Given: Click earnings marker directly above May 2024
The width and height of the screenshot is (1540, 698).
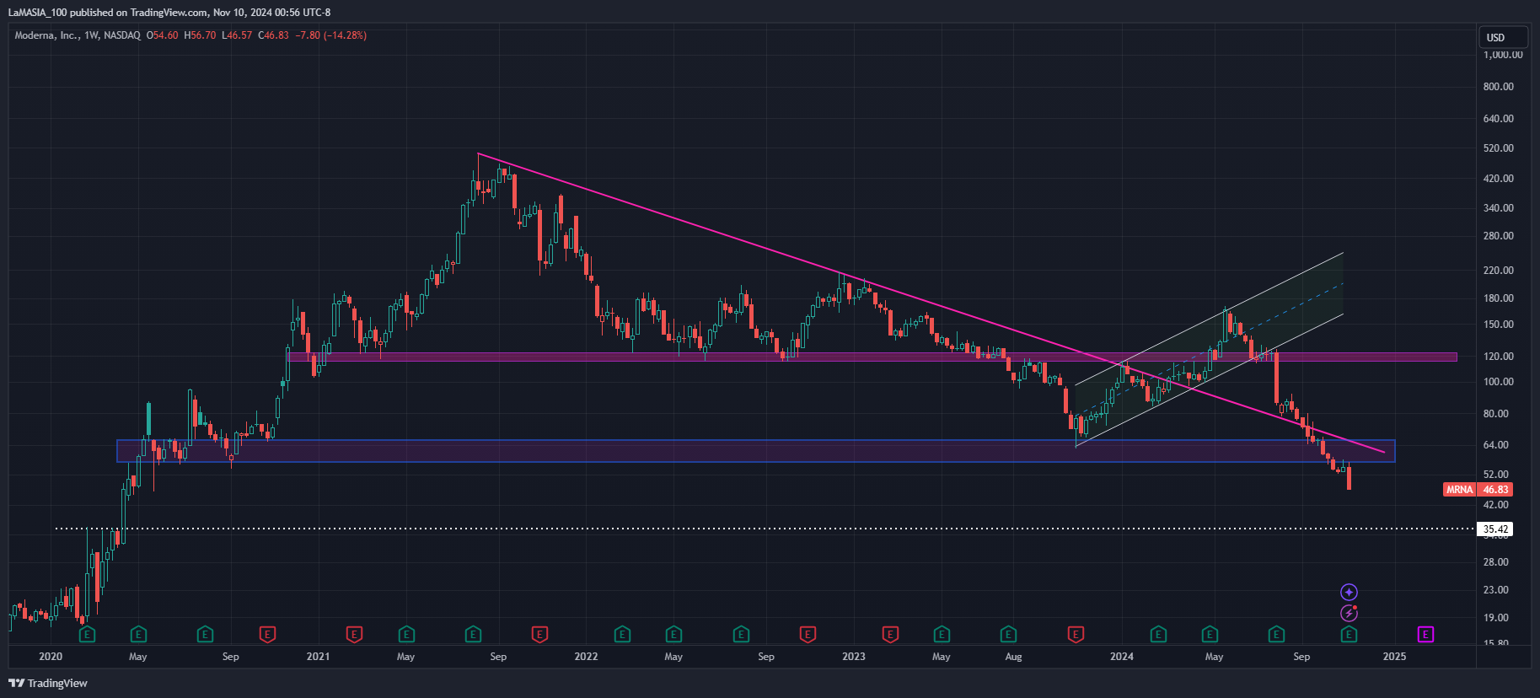Looking at the screenshot, I should pos(1210,634).
